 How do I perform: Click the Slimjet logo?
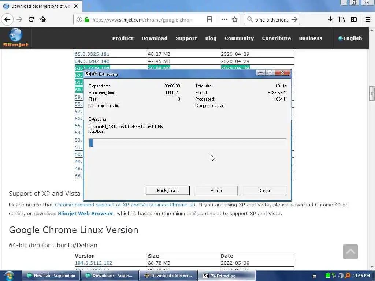[15, 38]
